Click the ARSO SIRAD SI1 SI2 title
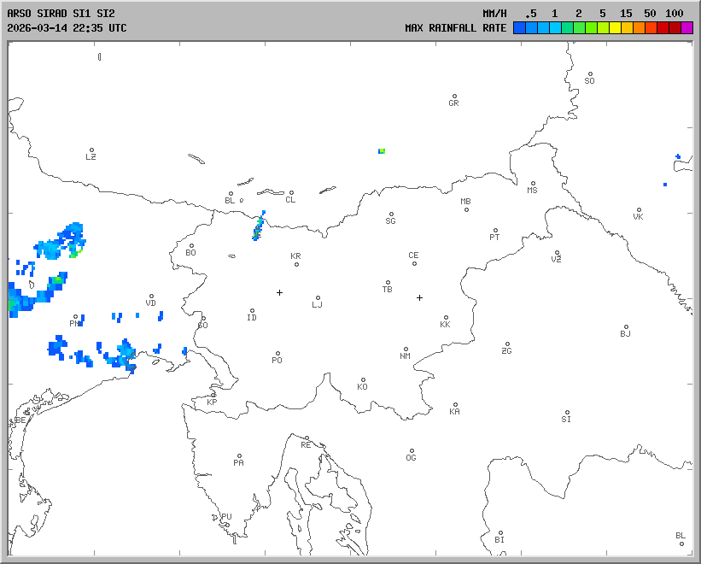 pos(61,14)
